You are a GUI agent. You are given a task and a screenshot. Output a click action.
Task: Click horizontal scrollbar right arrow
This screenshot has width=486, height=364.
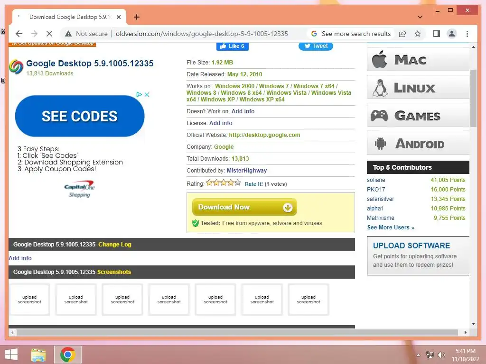465,332
